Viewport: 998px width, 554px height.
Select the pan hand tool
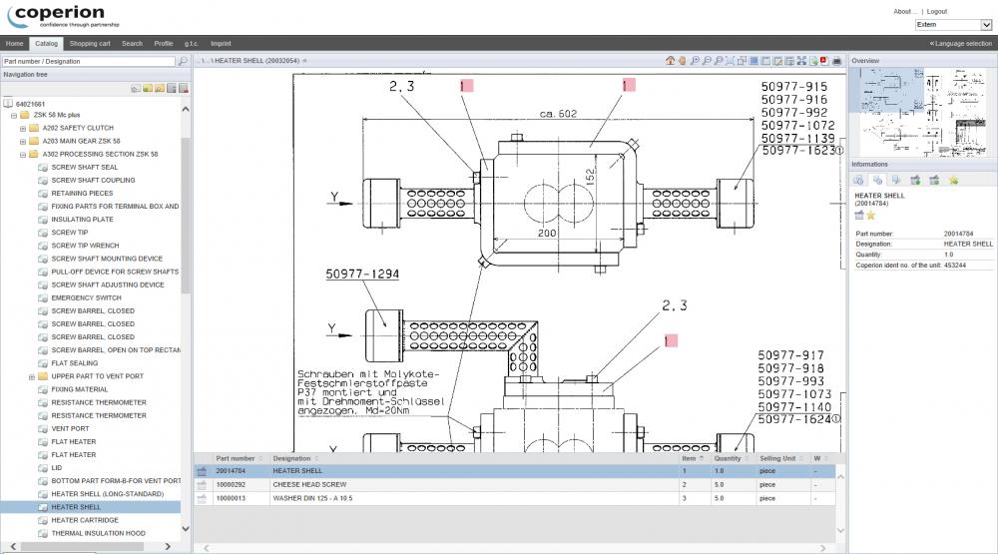[x=683, y=61]
